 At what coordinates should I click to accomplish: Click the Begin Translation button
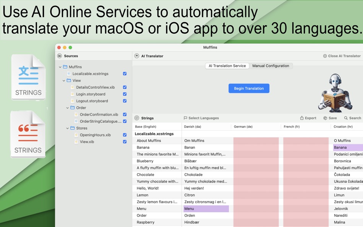pos(249,89)
